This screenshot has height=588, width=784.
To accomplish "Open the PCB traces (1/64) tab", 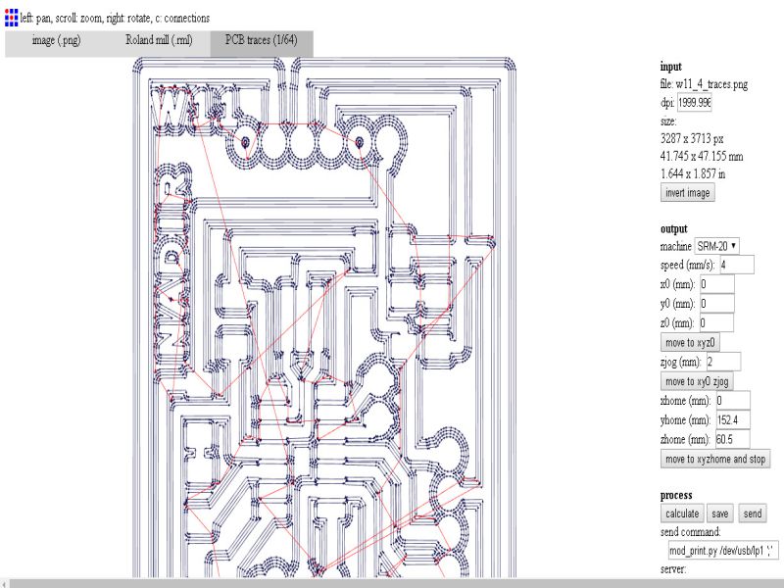I will (262, 40).
